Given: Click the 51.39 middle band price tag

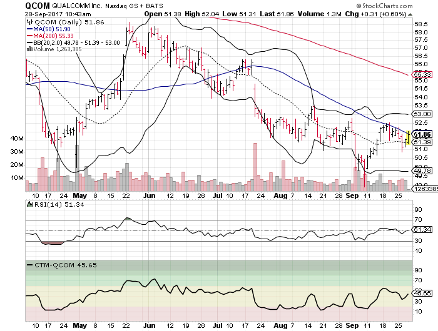Looking at the screenshot, I should pos(422,142).
